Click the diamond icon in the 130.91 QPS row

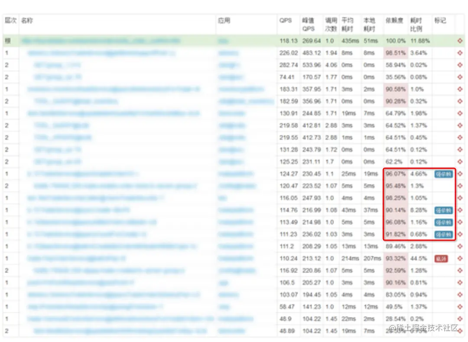460,113
